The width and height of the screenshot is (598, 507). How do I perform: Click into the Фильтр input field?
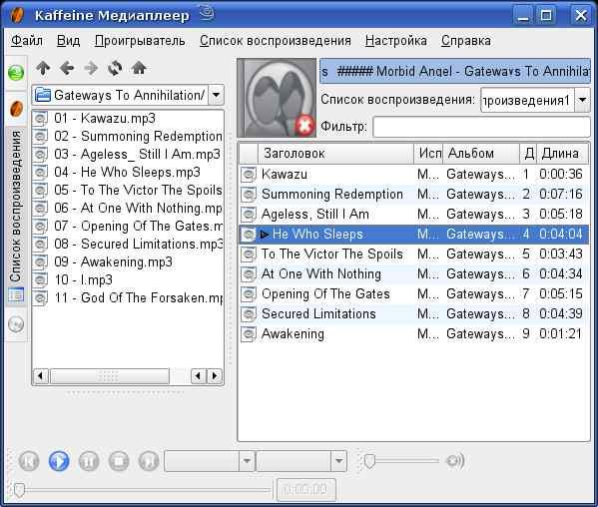[x=481, y=127]
